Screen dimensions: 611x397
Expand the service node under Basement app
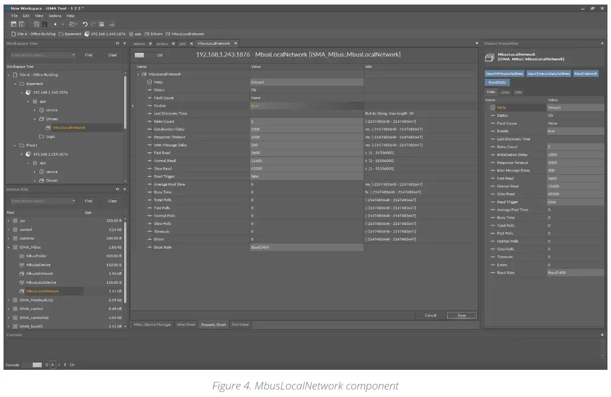[x=35, y=110]
